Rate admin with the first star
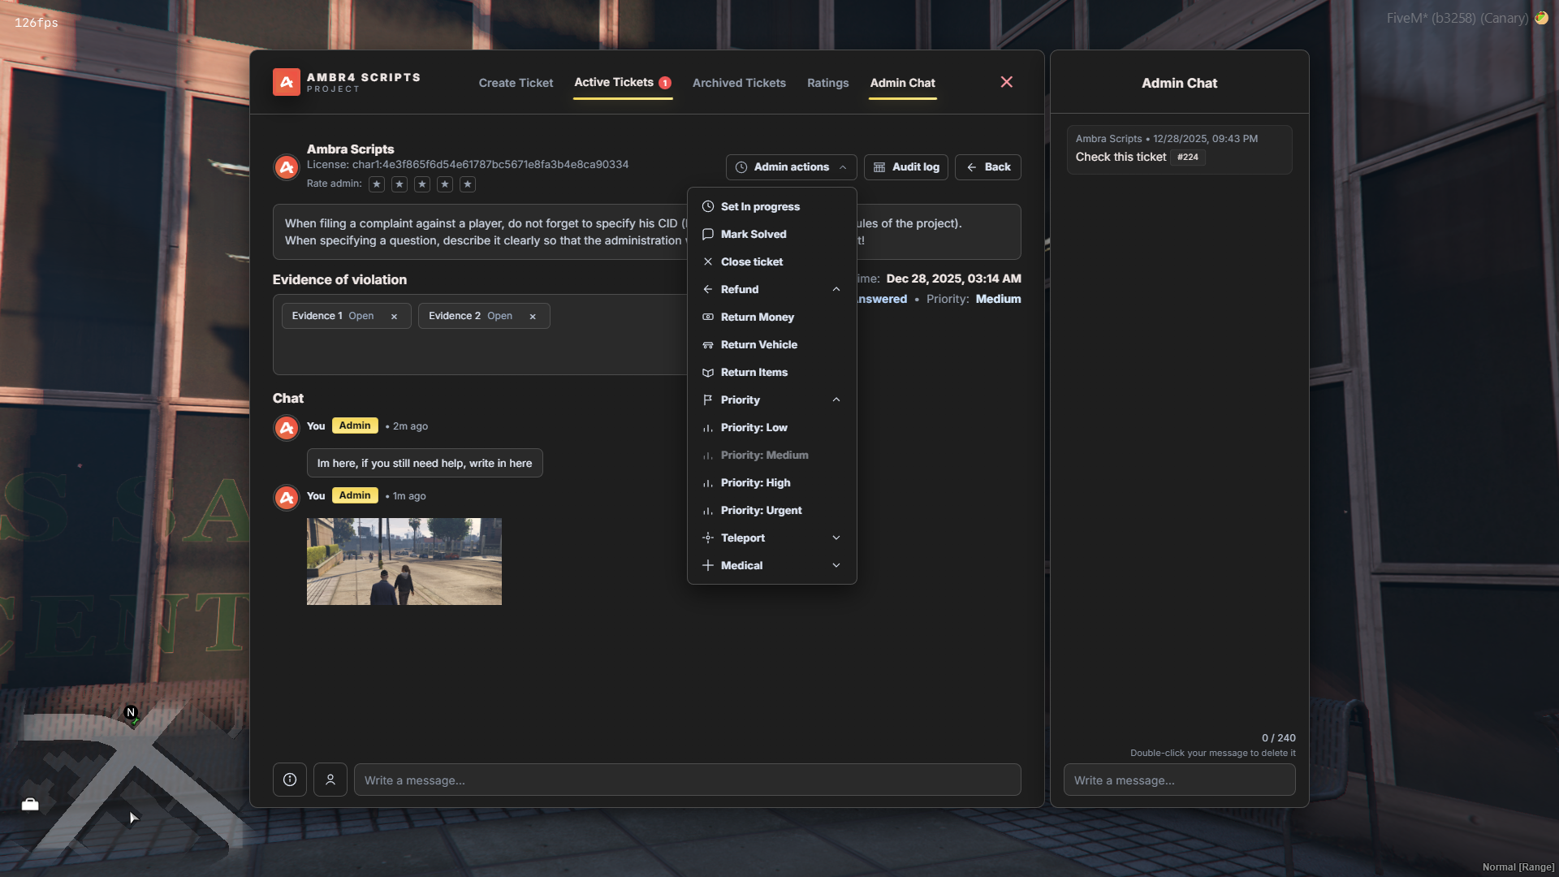The image size is (1559, 877). click(376, 184)
